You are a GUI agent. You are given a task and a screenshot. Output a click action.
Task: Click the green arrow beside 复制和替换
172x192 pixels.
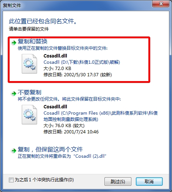[14, 43]
